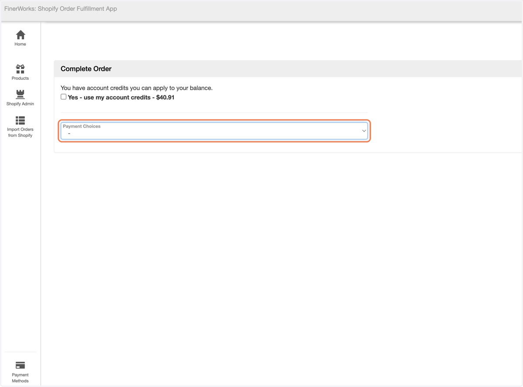Click the 'Shopify Admin' sidebar label
This screenshot has width=523, height=387.
20,104
